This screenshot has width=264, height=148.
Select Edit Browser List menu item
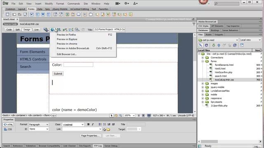[83, 54]
